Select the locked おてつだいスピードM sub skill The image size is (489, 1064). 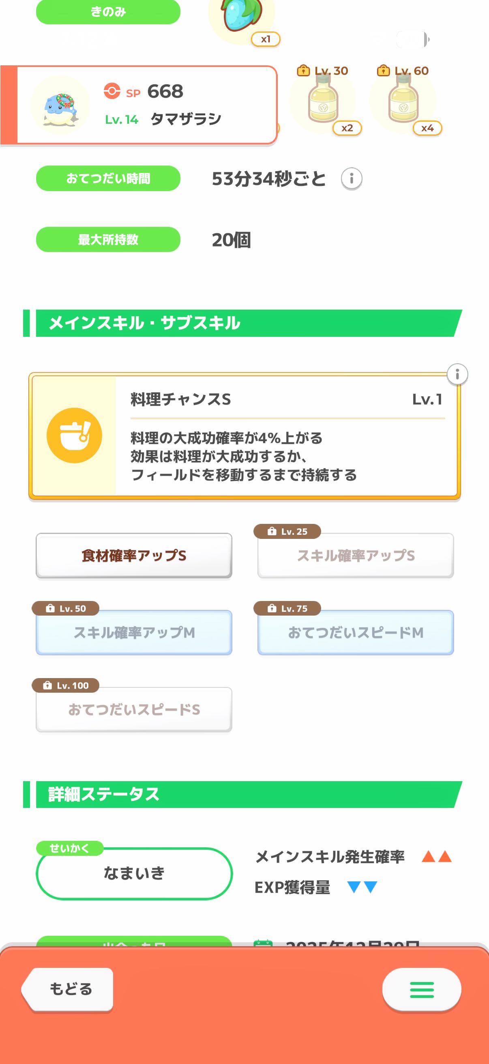355,632
